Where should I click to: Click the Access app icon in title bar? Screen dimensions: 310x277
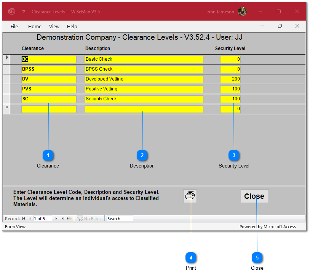coord(11,11)
